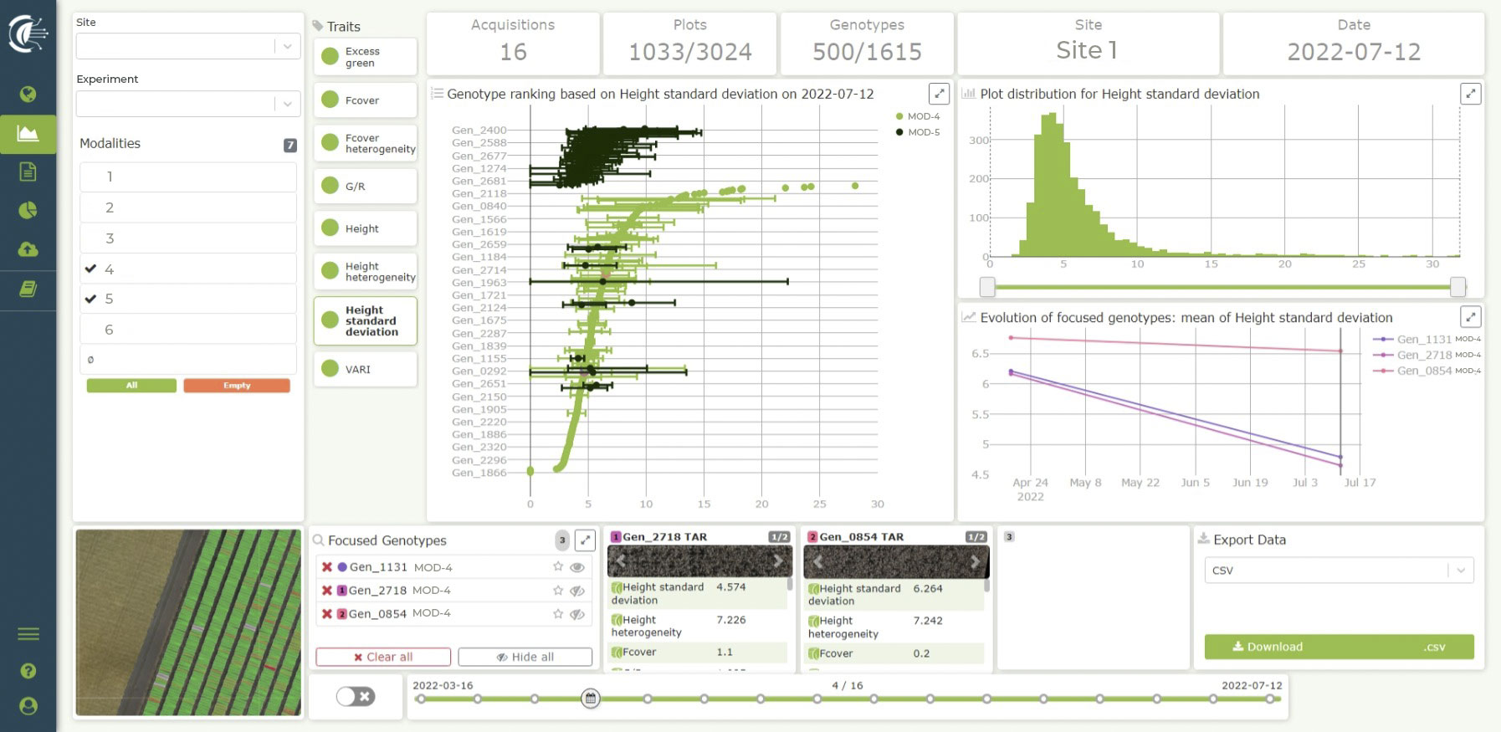
Task: Click the application logo at top of sidebar
Action: click(28, 34)
